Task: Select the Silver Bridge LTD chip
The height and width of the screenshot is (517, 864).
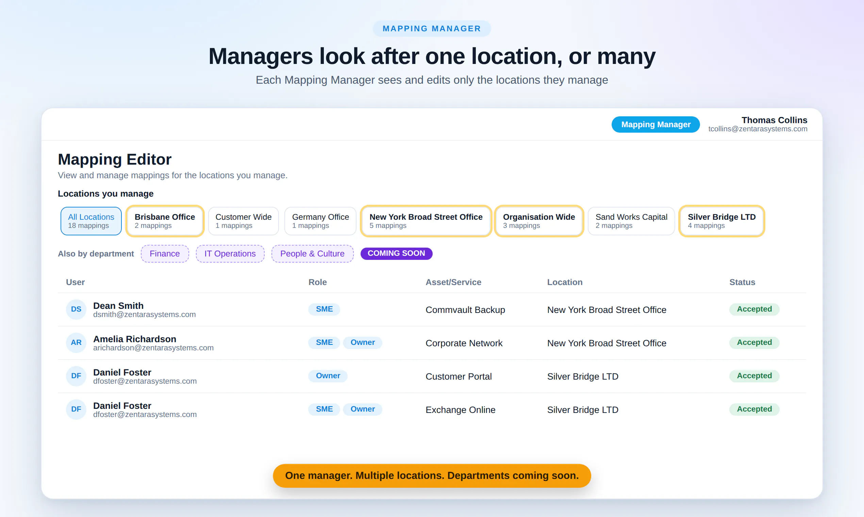Action: coord(721,221)
